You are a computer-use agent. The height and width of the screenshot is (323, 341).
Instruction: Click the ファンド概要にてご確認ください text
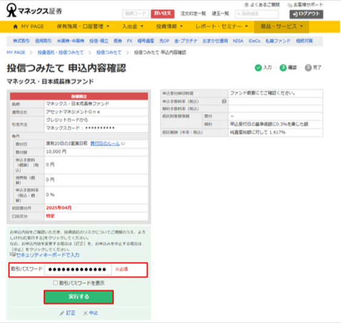(x=263, y=93)
